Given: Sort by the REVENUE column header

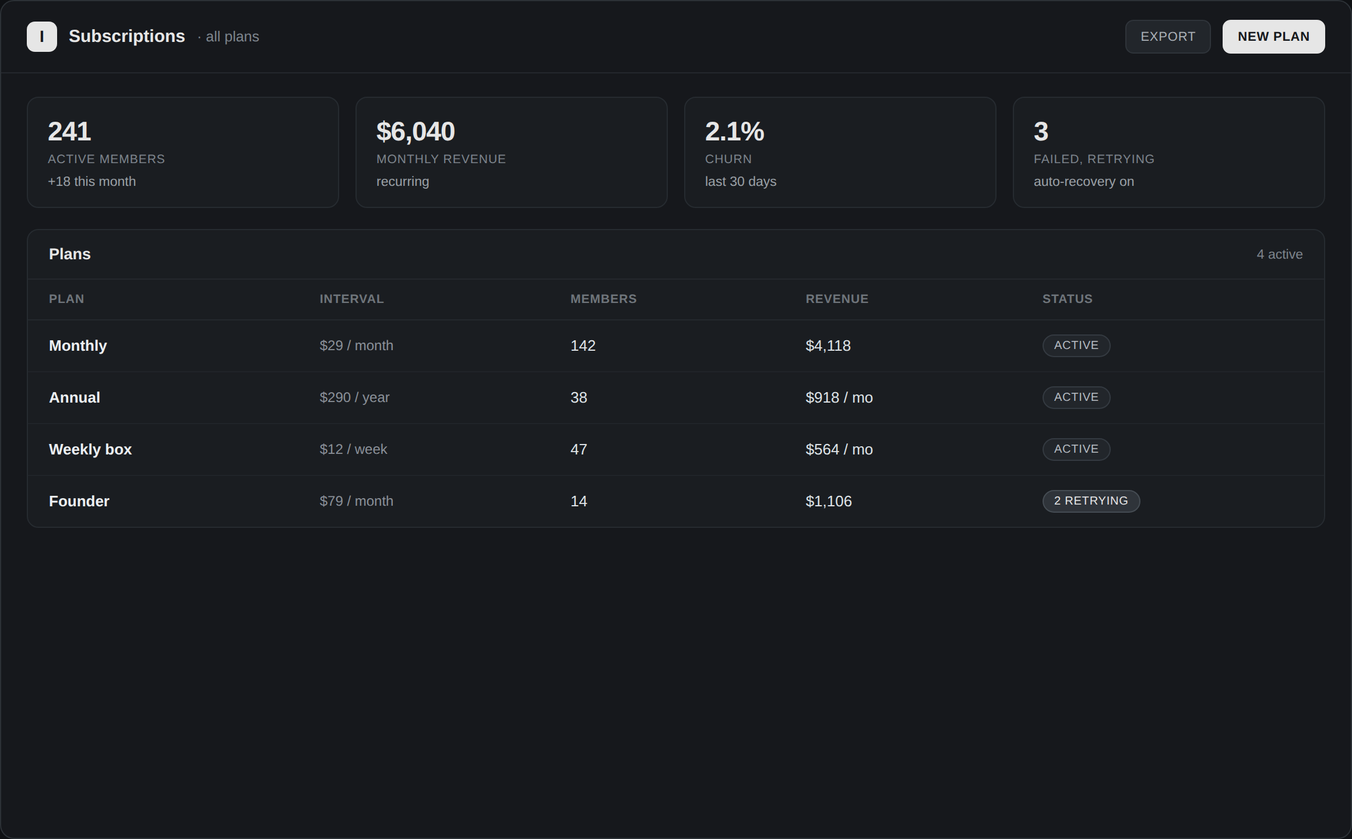Looking at the screenshot, I should pos(837,299).
